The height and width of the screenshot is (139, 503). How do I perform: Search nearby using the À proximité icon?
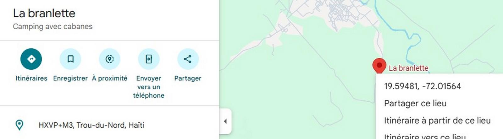pyautogui.click(x=110, y=59)
